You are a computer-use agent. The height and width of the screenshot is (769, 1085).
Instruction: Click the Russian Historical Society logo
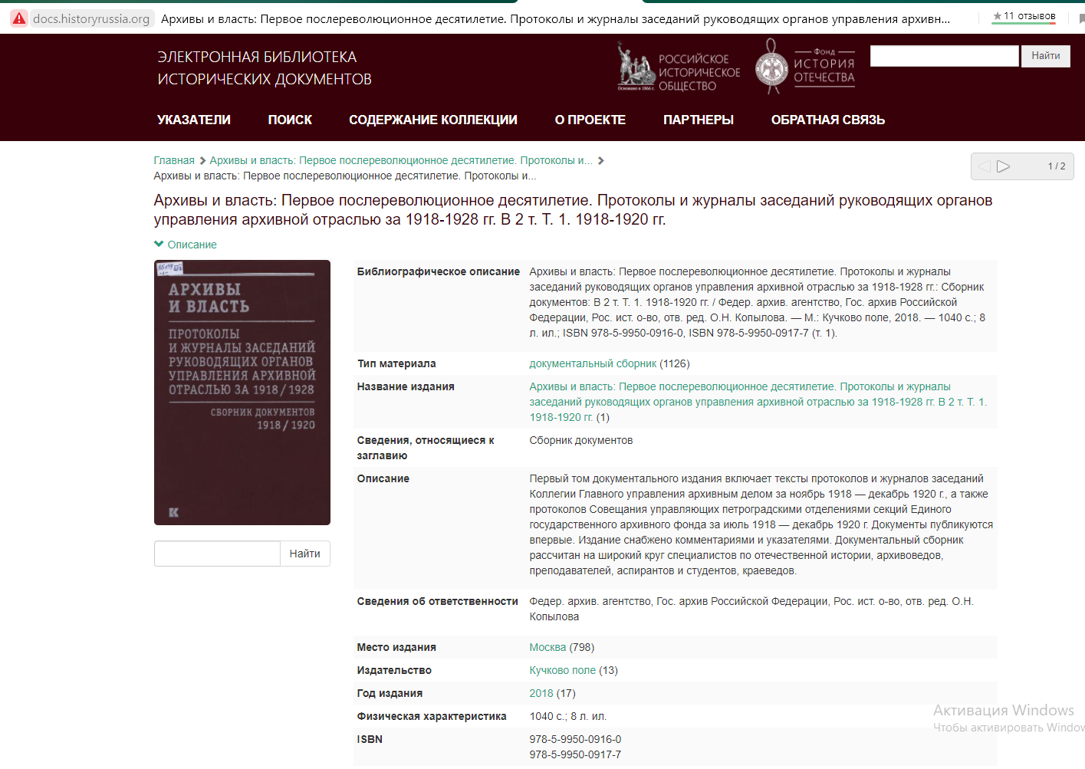[679, 67]
